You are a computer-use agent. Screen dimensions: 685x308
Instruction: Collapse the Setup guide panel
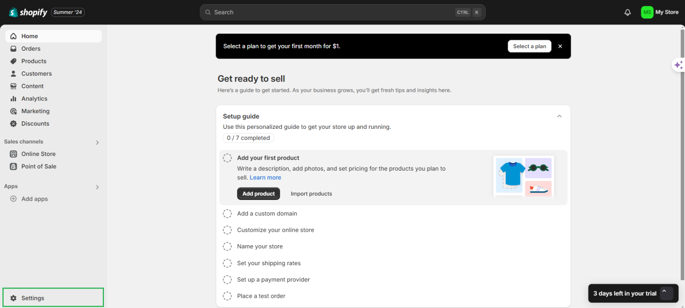(x=559, y=116)
